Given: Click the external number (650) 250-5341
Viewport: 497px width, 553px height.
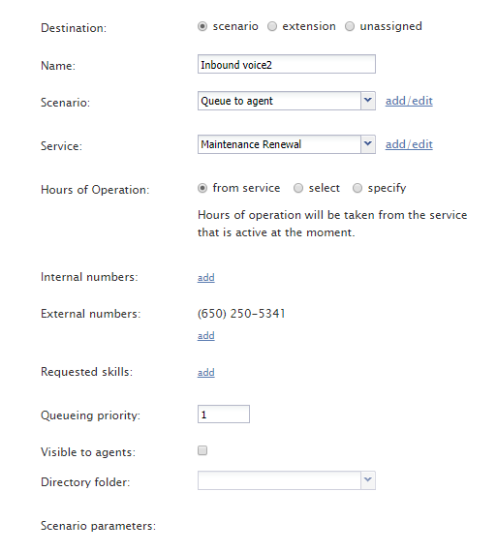Looking at the screenshot, I should click(241, 314).
